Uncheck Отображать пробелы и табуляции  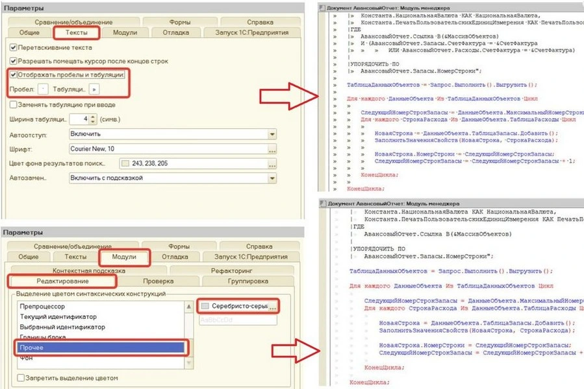14,75
